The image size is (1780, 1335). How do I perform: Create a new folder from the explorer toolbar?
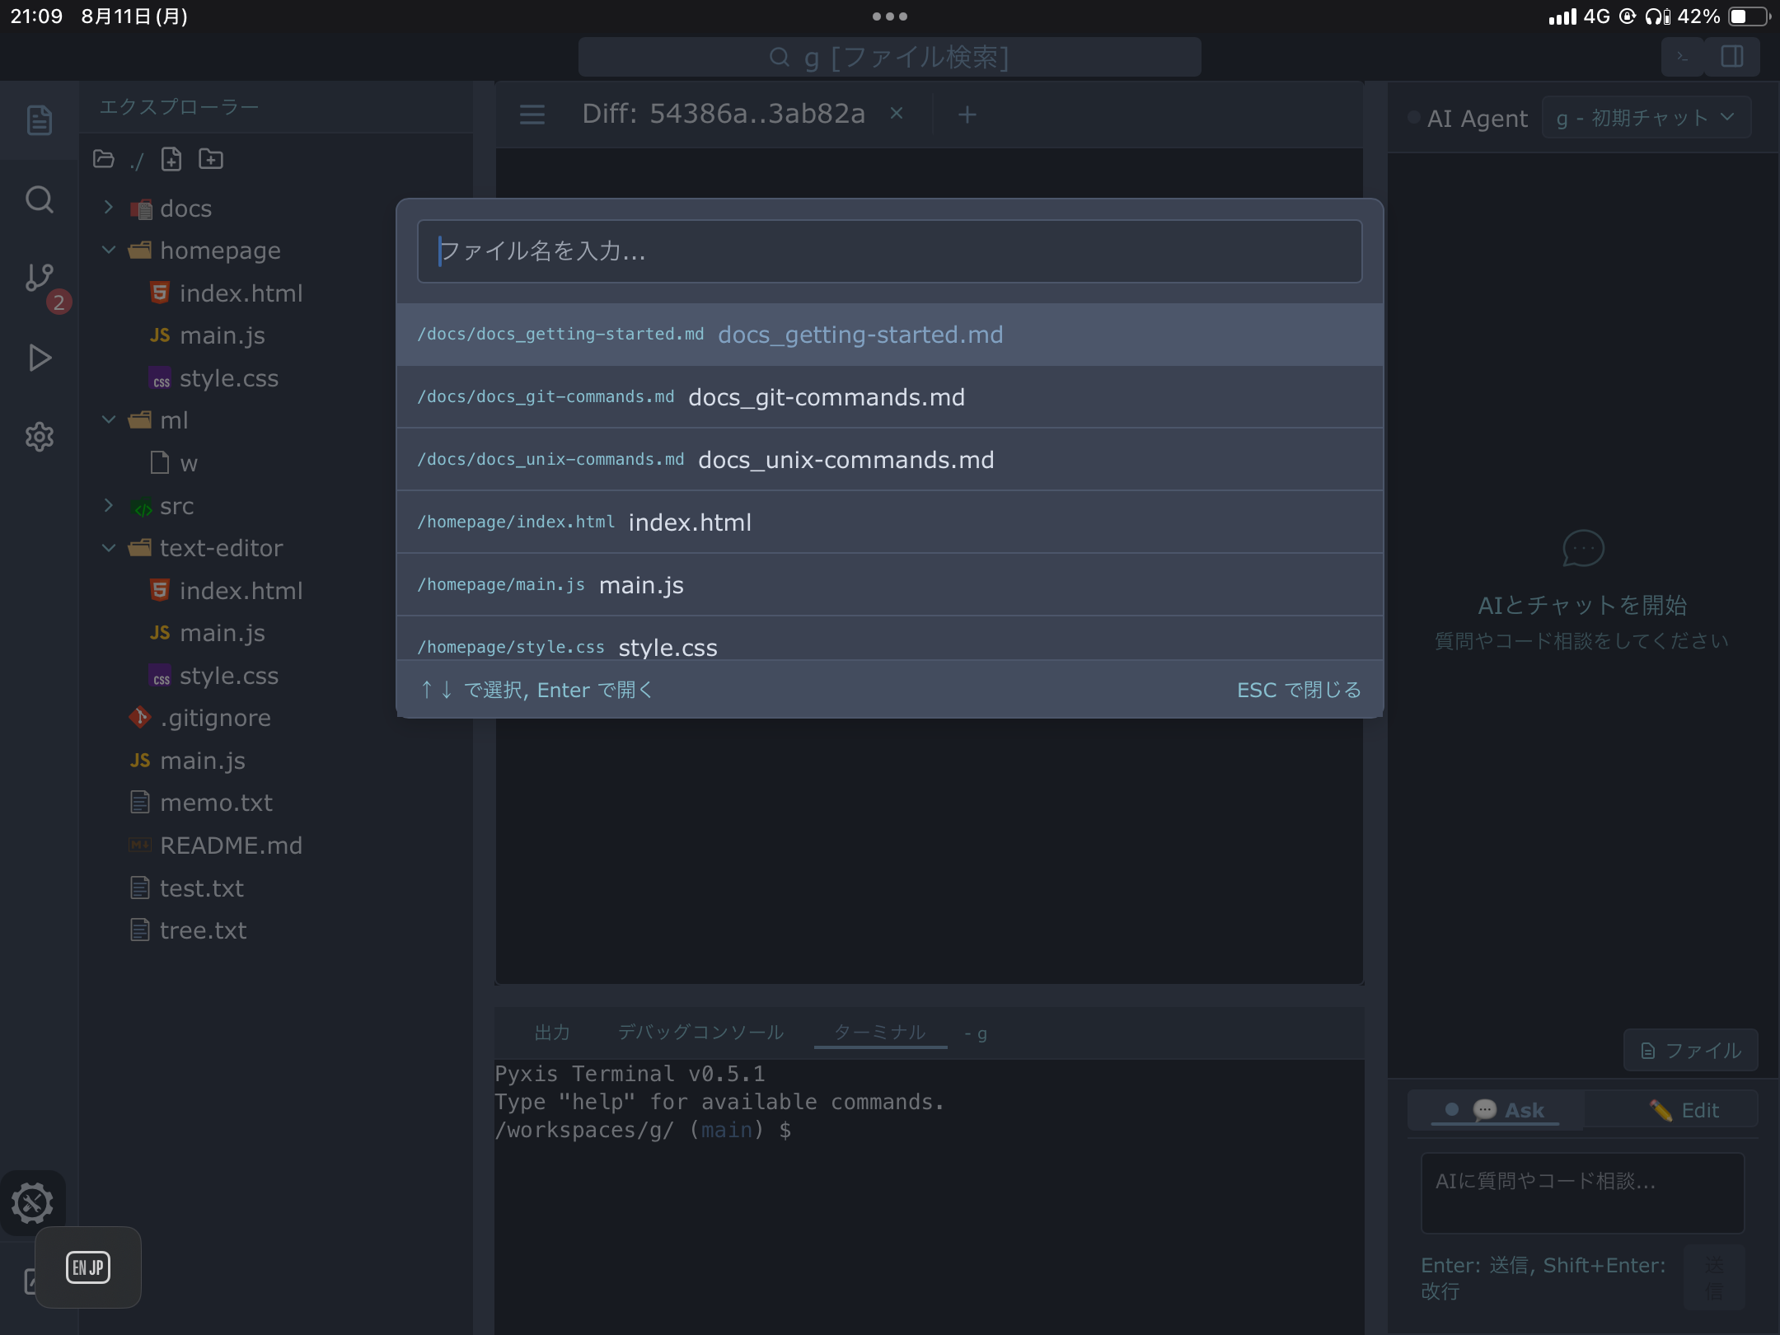click(212, 159)
